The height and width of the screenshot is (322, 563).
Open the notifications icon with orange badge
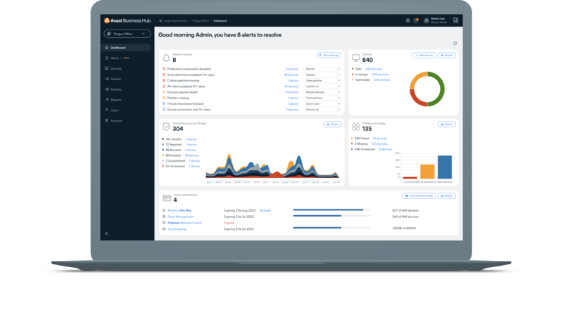click(x=417, y=20)
